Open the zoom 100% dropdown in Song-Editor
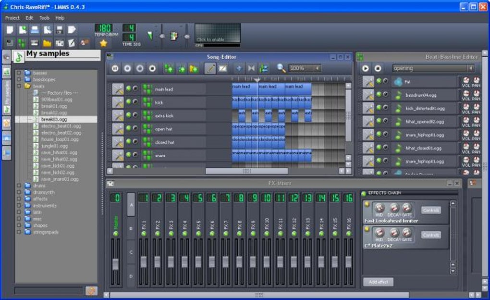490x300 pixels. tap(305, 69)
